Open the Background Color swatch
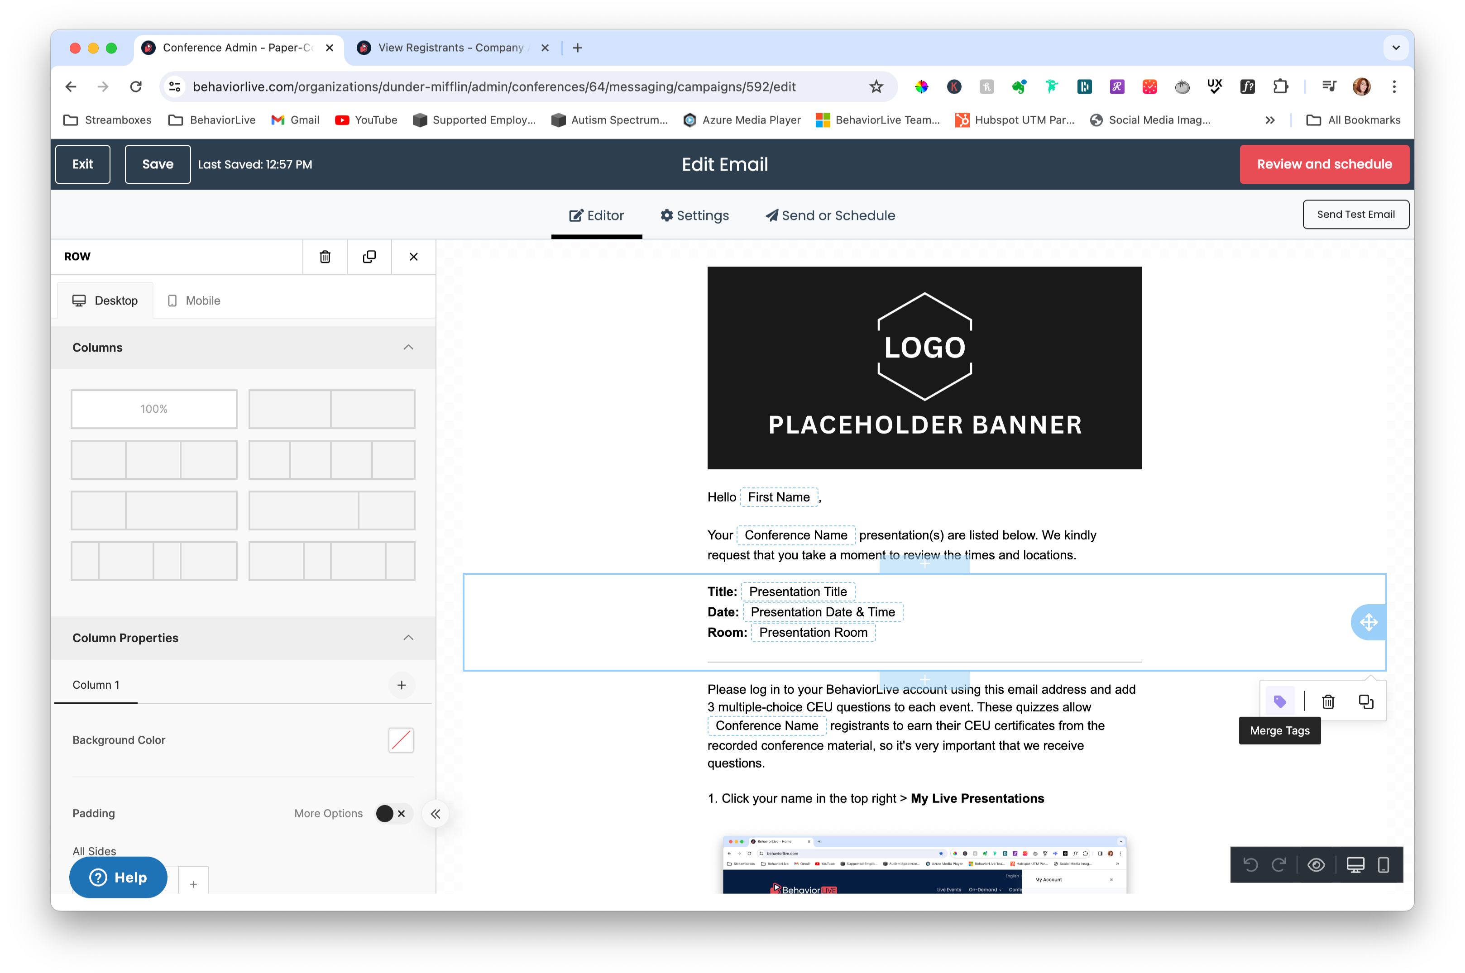The height and width of the screenshot is (973, 1465). pyautogui.click(x=401, y=739)
